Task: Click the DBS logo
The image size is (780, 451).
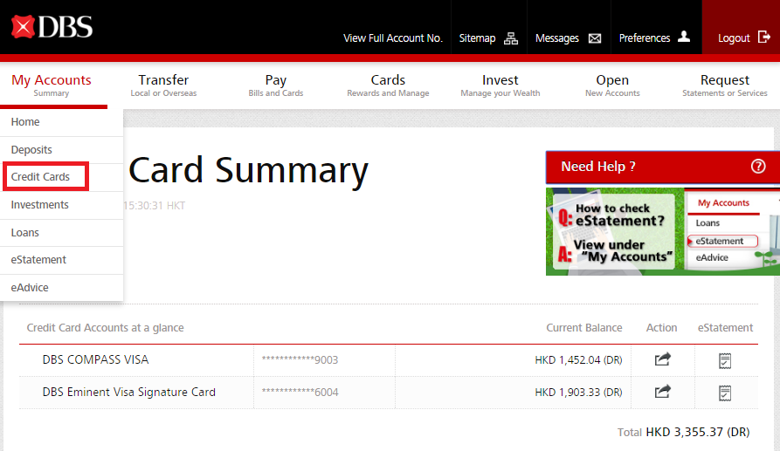Action: 52,27
